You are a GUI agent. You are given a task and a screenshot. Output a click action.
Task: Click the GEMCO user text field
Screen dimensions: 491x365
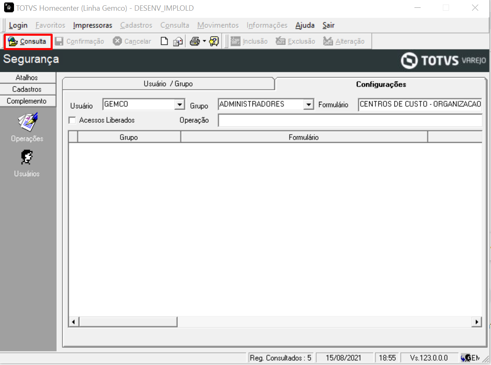point(139,104)
